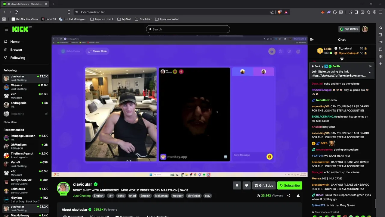Open browser main menu
The width and height of the screenshot is (385, 217).
(381, 12)
